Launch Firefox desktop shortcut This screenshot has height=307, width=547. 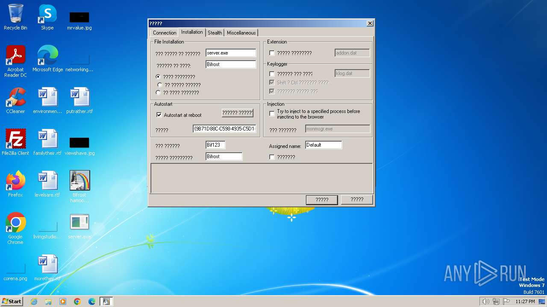tap(15, 184)
